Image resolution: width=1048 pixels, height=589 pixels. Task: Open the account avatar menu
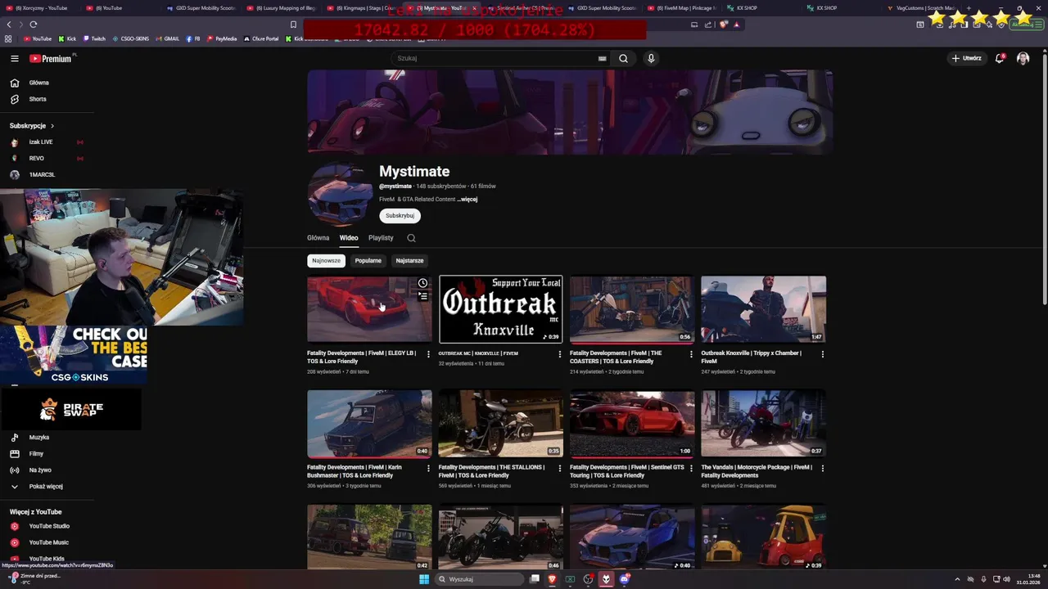(1023, 58)
